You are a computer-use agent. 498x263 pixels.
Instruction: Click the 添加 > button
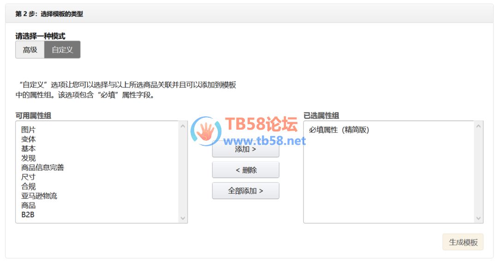(245, 149)
